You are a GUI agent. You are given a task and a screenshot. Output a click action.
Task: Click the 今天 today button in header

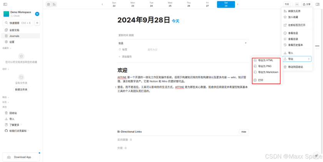tap(287, 4)
